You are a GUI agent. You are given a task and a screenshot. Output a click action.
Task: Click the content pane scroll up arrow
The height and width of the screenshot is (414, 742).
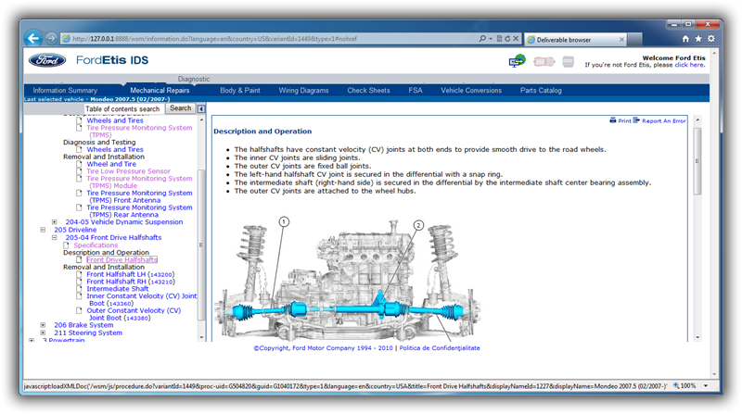(697, 120)
